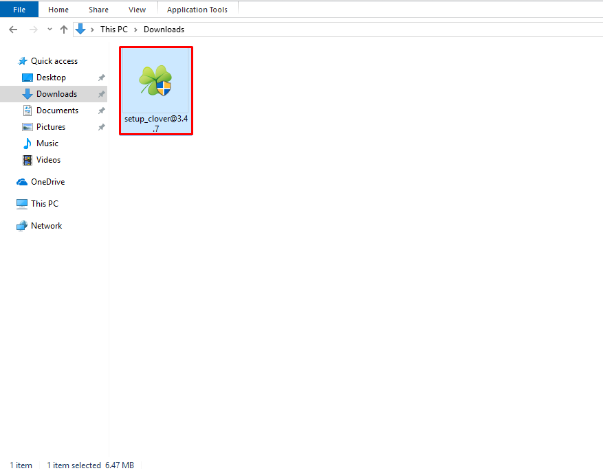Select Downloads in the navigation pane

(x=56, y=94)
